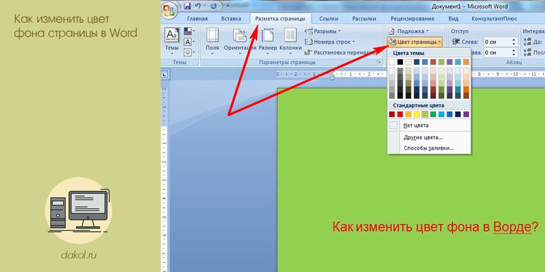Switch to the Главная tab
This screenshot has height=272, width=545.
coord(197,19)
